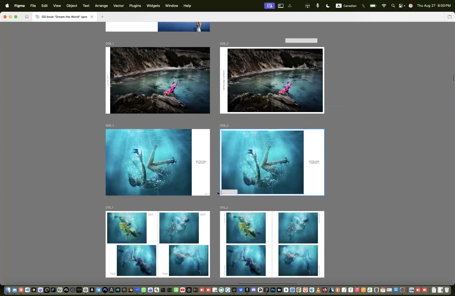This screenshot has height=296, width=455.
Task: Select frame label 008_1
Action: click(110, 43)
